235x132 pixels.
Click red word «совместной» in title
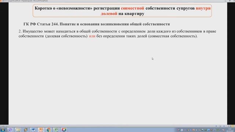tap(133, 8)
